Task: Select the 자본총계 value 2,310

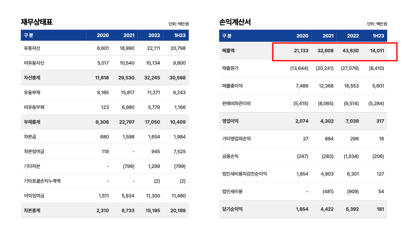Action: pos(103,210)
